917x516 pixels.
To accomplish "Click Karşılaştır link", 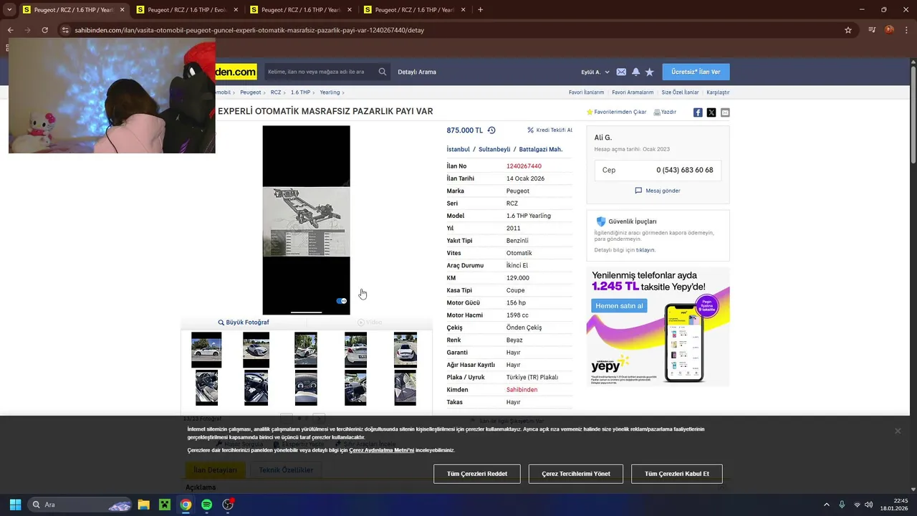I will click(x=718, y=92).
